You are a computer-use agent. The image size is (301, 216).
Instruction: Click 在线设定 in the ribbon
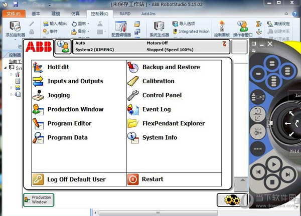[279, 24]
